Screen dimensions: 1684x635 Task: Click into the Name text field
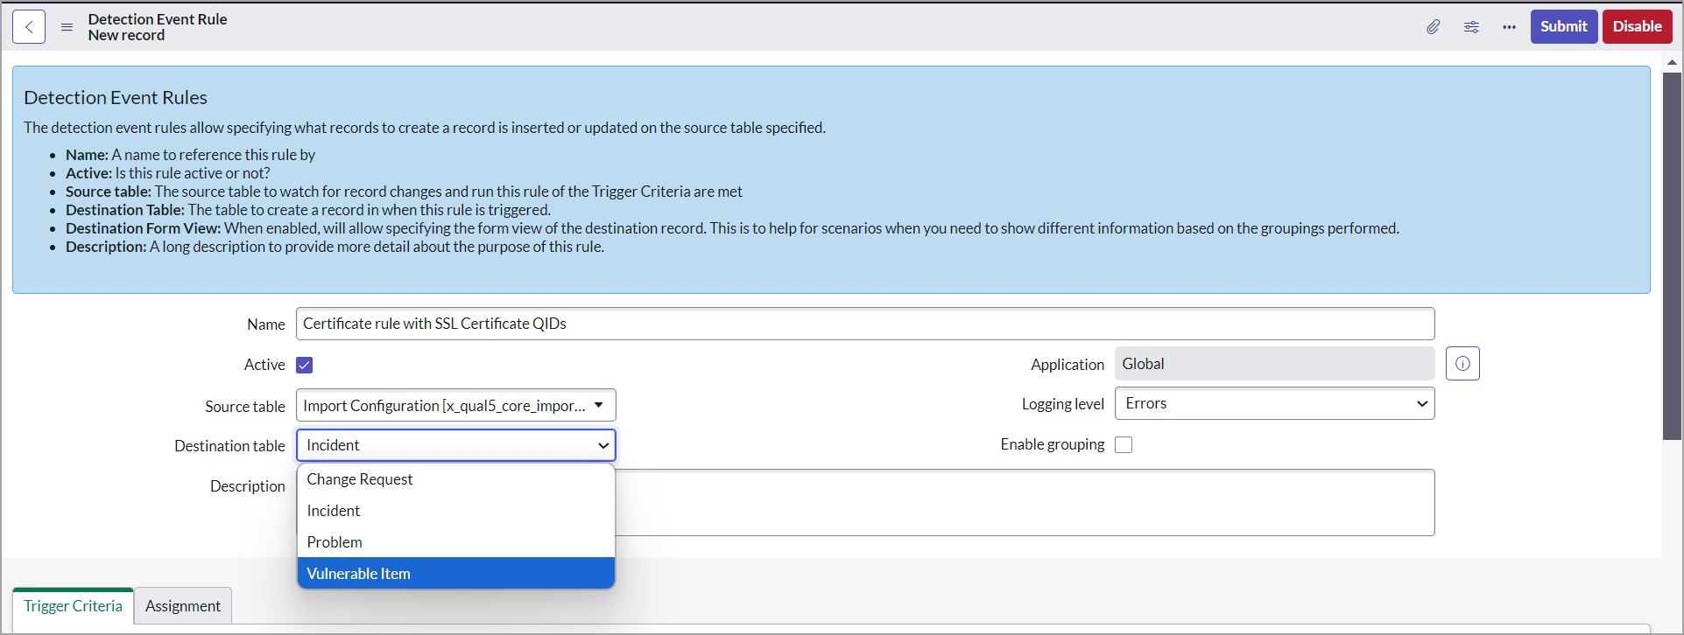(864, 324)
